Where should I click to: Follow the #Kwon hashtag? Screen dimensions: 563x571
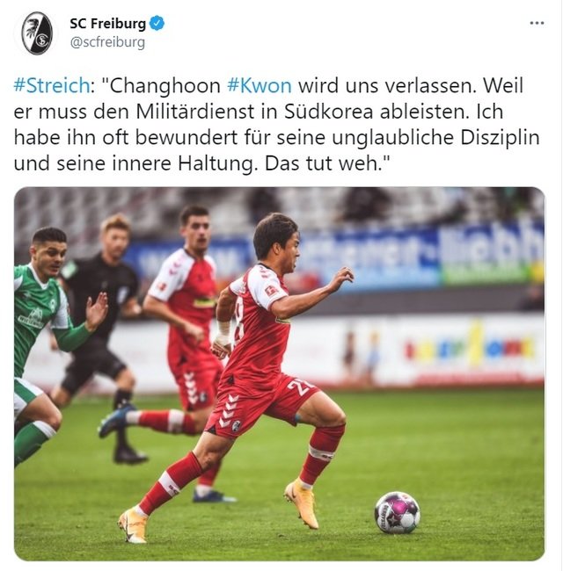click(260, 86)
